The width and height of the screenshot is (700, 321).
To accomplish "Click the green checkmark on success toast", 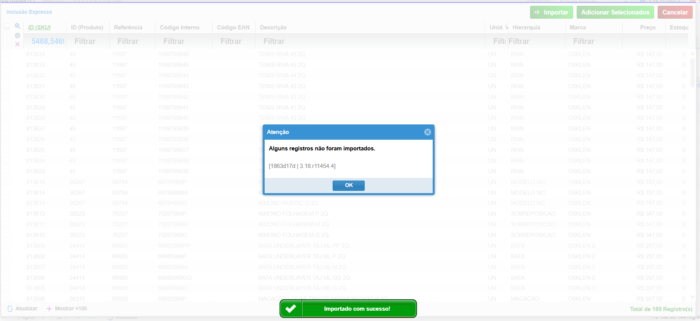I will 291,309.
